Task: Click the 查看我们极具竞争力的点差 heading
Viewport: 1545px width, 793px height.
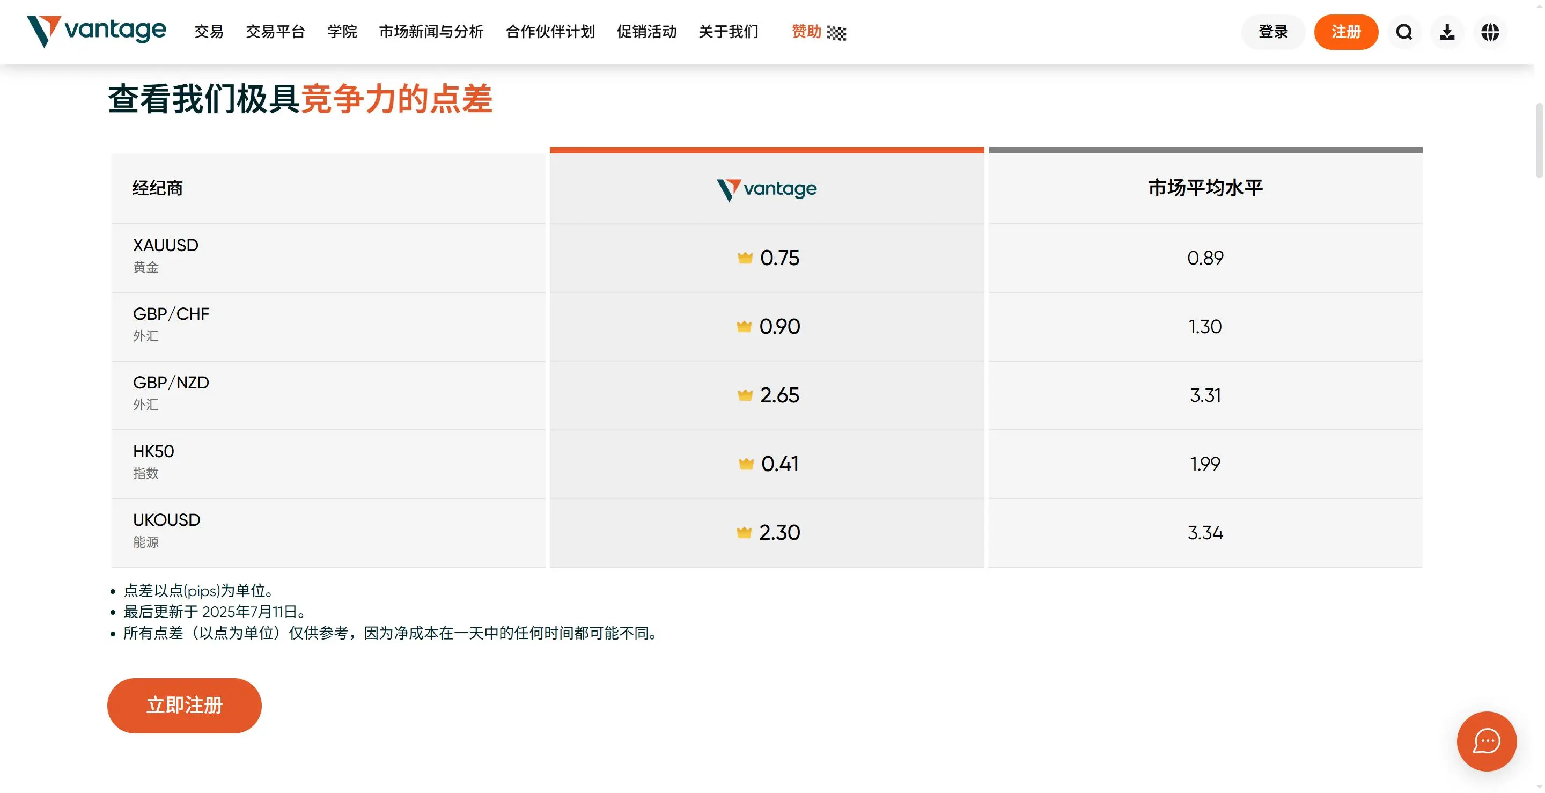Action: point(300,99)
